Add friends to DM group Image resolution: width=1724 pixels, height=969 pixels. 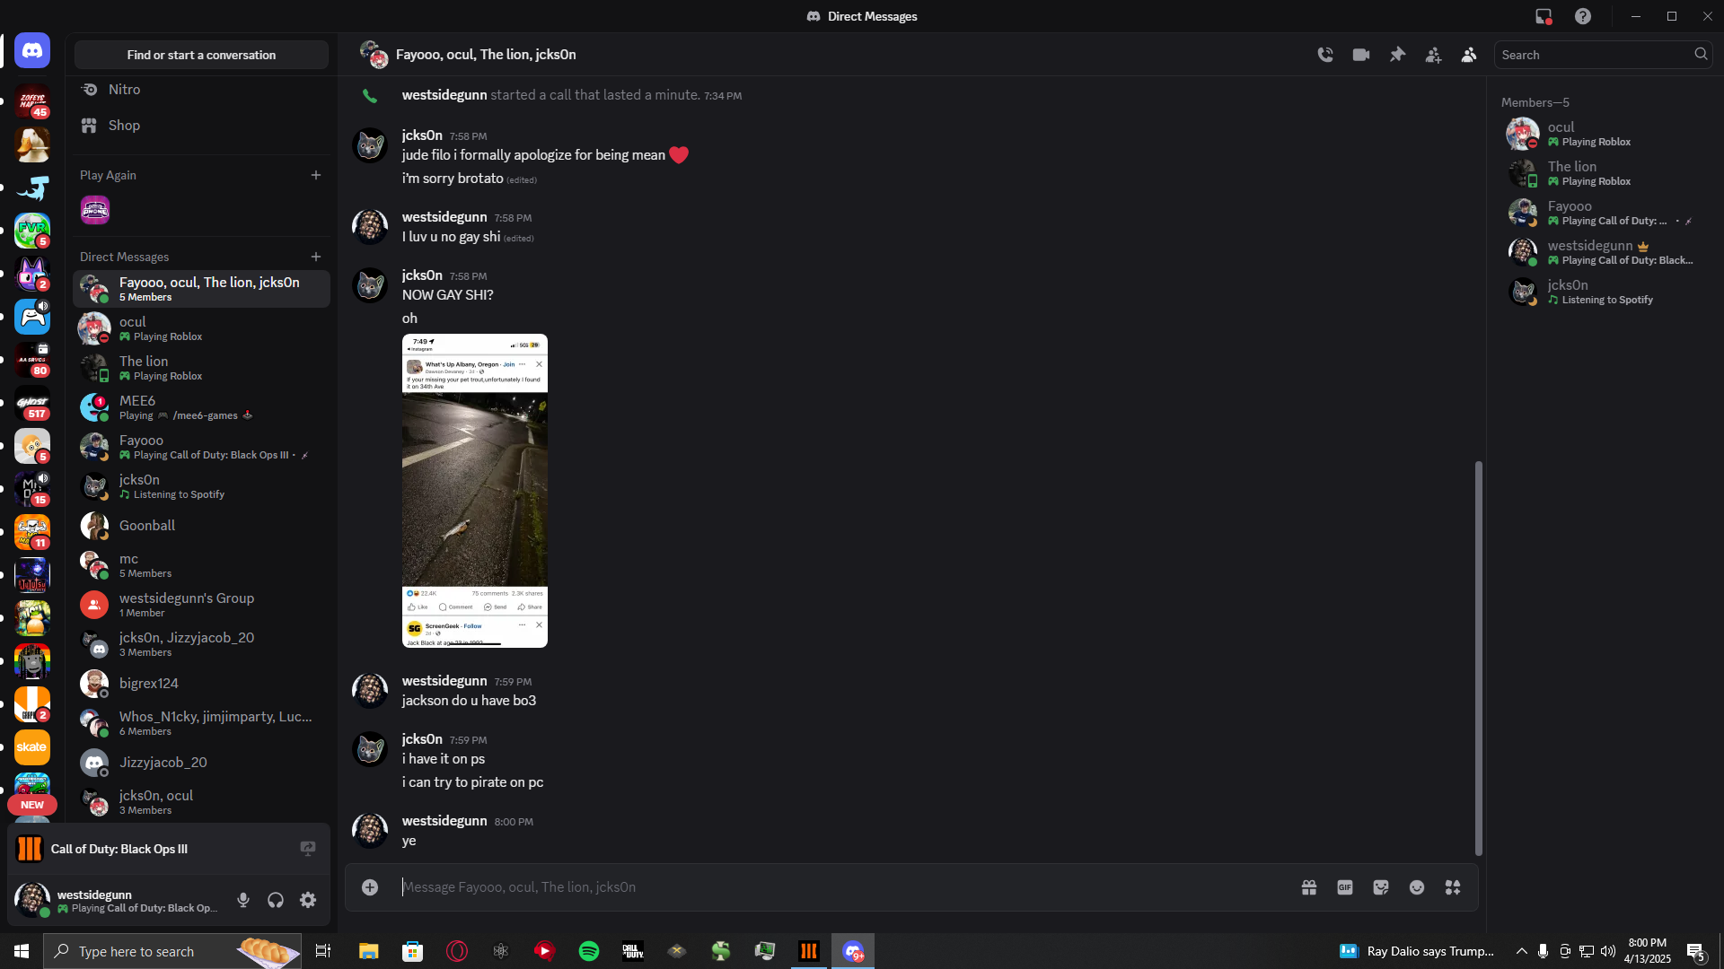[x=1433, y=55]
